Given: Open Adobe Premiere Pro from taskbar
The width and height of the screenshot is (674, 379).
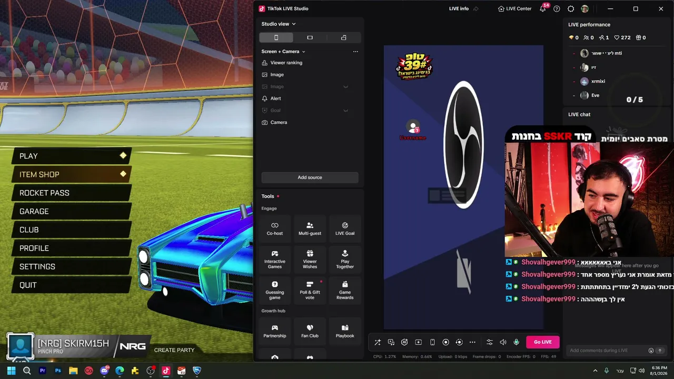Looking at the screenshot, I should click(43, 371).
